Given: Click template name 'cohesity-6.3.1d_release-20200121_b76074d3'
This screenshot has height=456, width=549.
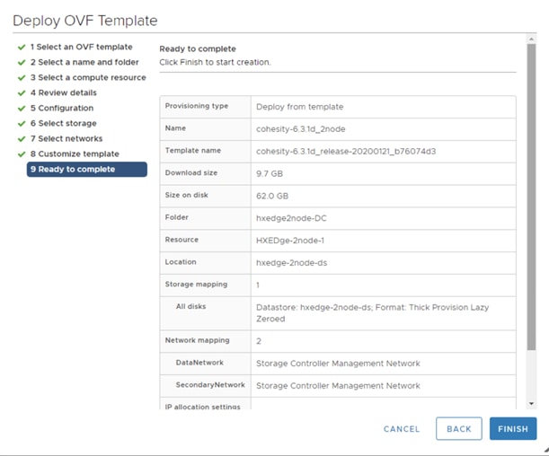Looking at the screenshot, I should click(346, 152).
